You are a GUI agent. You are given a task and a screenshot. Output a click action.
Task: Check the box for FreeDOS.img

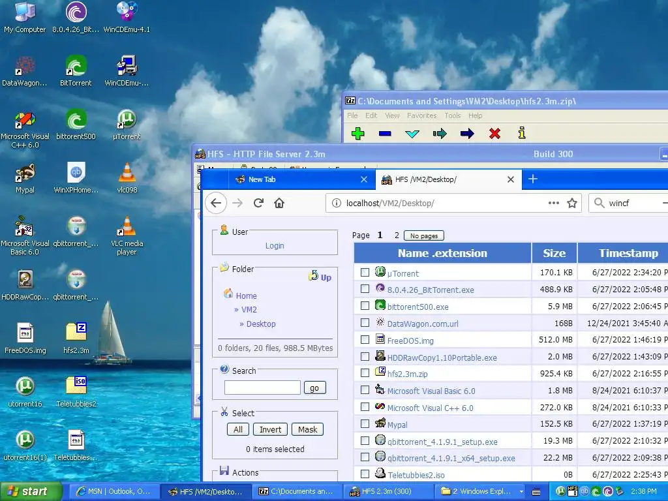pos(365,339)
